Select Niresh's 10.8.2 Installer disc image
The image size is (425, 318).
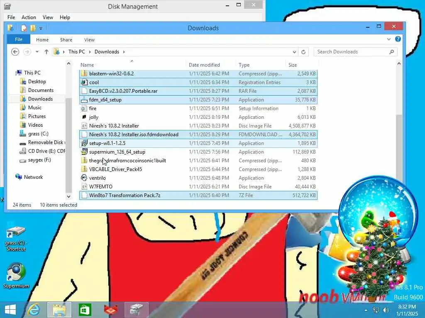point(198,126)
